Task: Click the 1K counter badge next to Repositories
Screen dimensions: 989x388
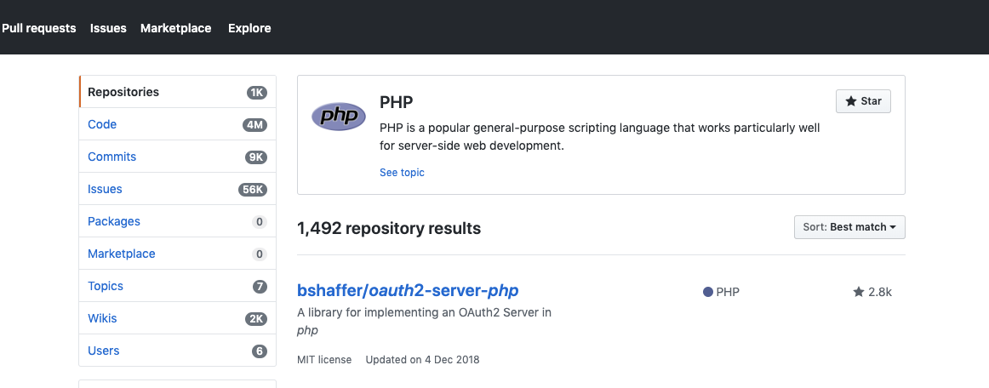Action: coord(257,93)
